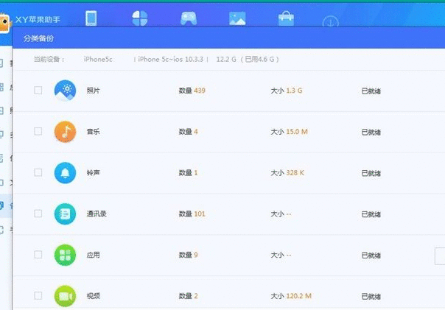Viewport: 445px width, 310px height.
Task: Click the 音乐 music note icon
Action: pyautogui.click(x=65, y=132)
